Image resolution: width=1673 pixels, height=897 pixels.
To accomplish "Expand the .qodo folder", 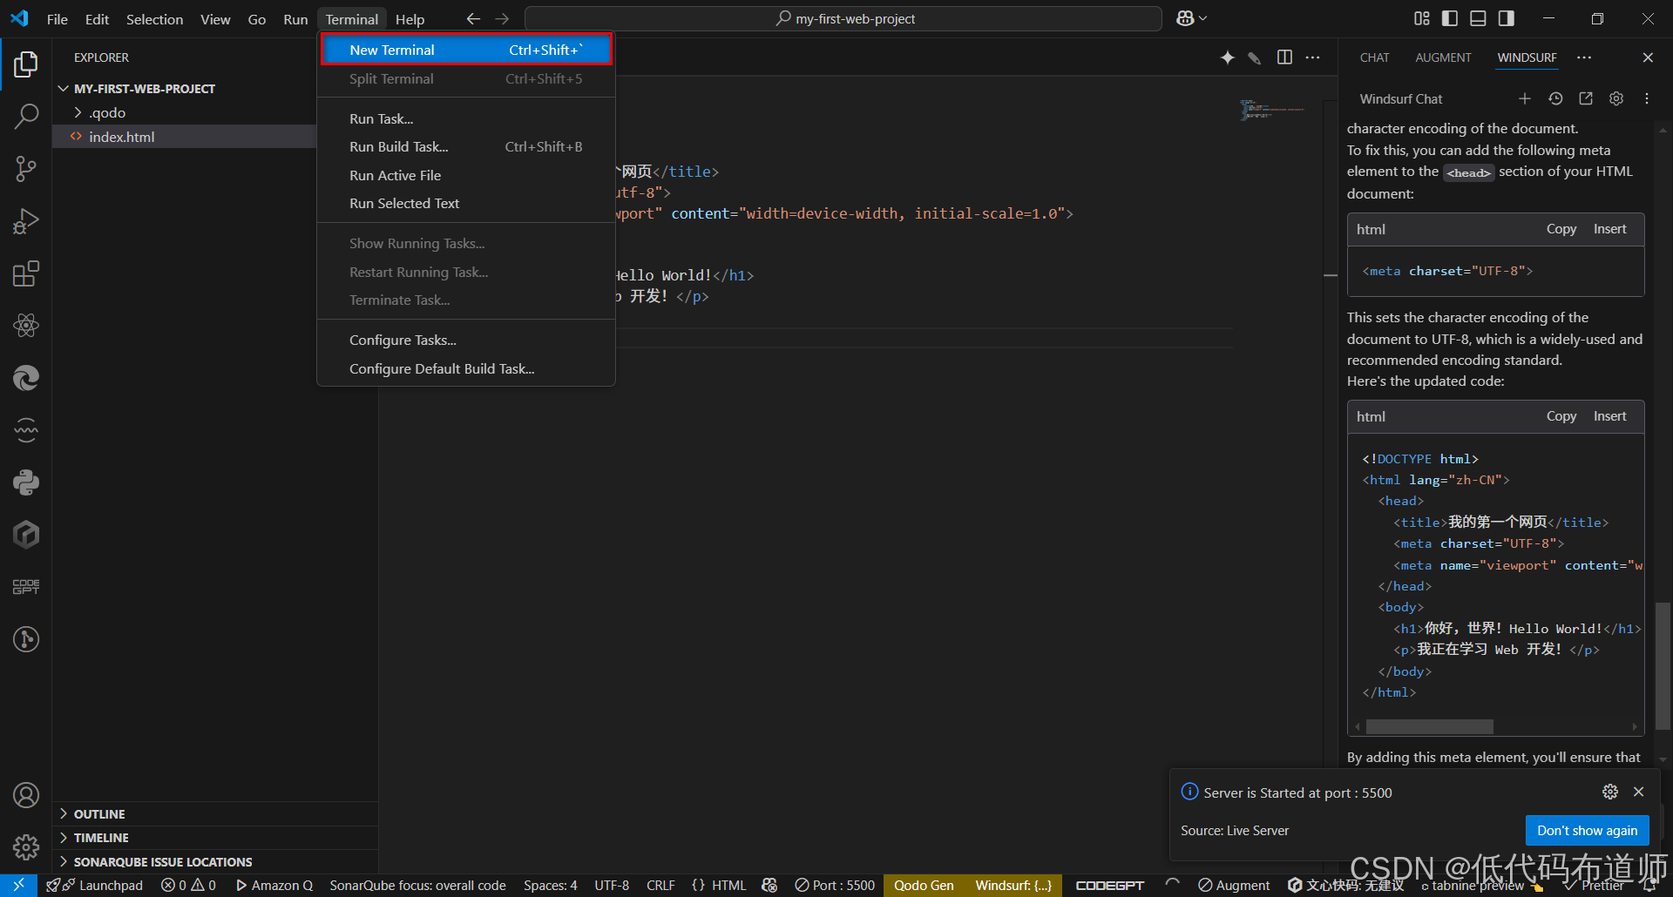I will pyautogui.click(x=78, y=112).
